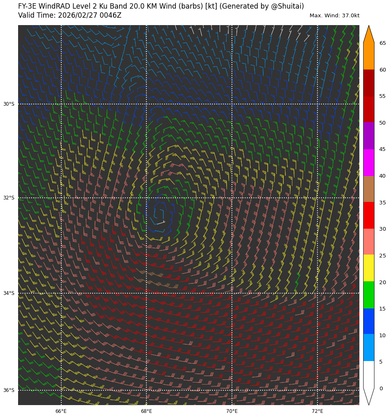Pick the brown 35-40 kt colorbar band

pyautogui.click(x=368, y=189)
